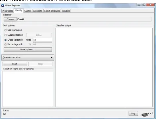Click inside the Result list panel
The height and width of the screenshot is (119, 156).
point(28,89)
